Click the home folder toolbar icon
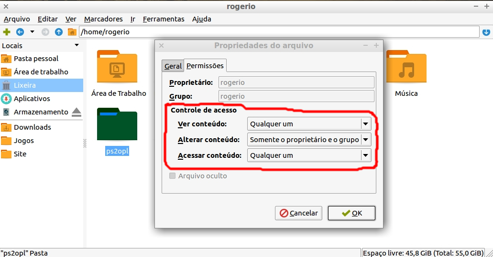493x257 pixels. coord(72,32)
